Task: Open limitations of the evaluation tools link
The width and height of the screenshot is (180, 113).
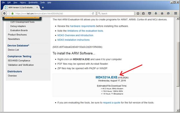Action: pyautogui.click(x=85, y=31)
